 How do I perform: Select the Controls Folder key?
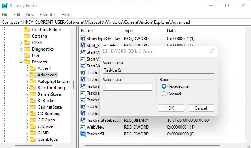(x=46, y=30)
